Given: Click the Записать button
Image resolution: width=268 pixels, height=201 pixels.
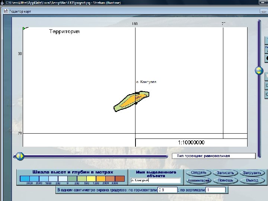Looking at the screenshot, I should [225, 173].
